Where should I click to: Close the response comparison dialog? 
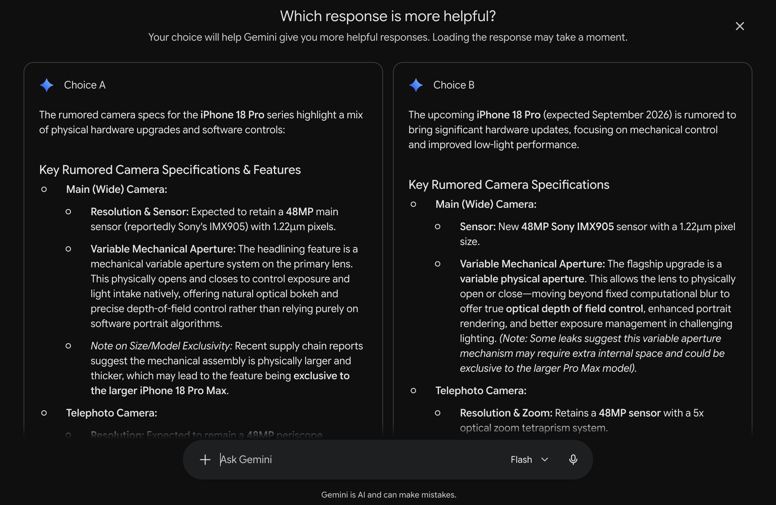click(740, 26)
